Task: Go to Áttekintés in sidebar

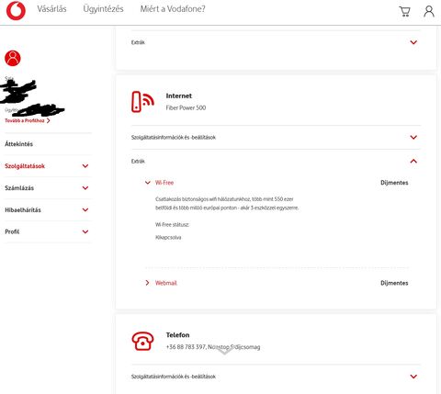Action: click(x=18, y=144)
